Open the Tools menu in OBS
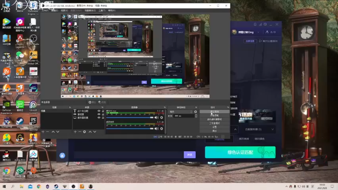 point(102,10)
